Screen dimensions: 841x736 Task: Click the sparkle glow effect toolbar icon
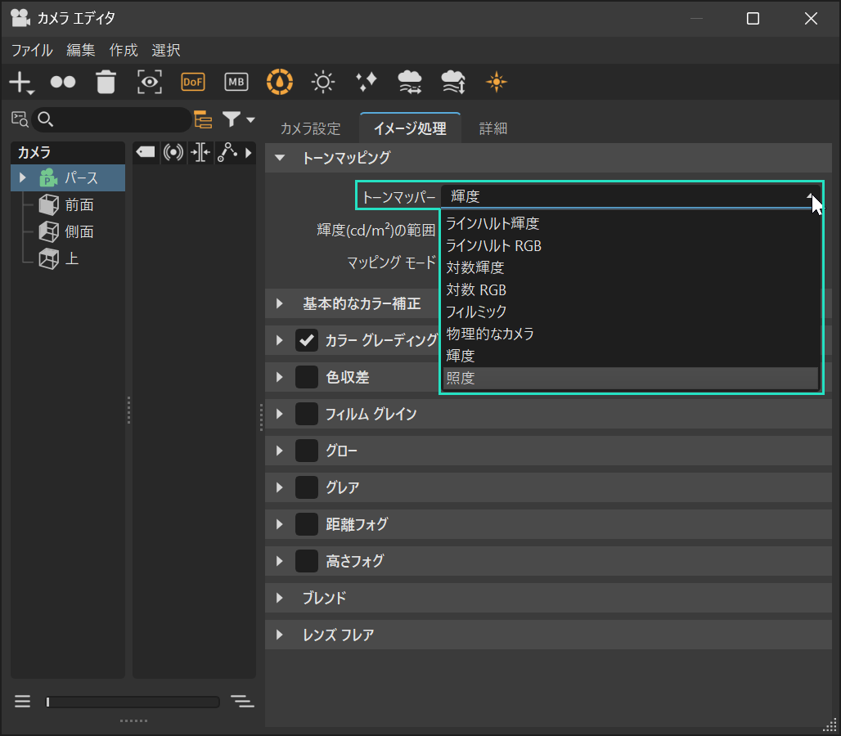[x=367, y=82]
